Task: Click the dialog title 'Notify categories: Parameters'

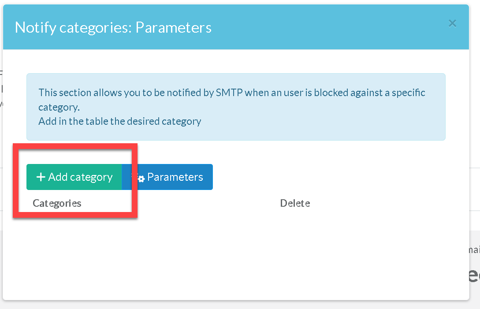Action: 113,28
